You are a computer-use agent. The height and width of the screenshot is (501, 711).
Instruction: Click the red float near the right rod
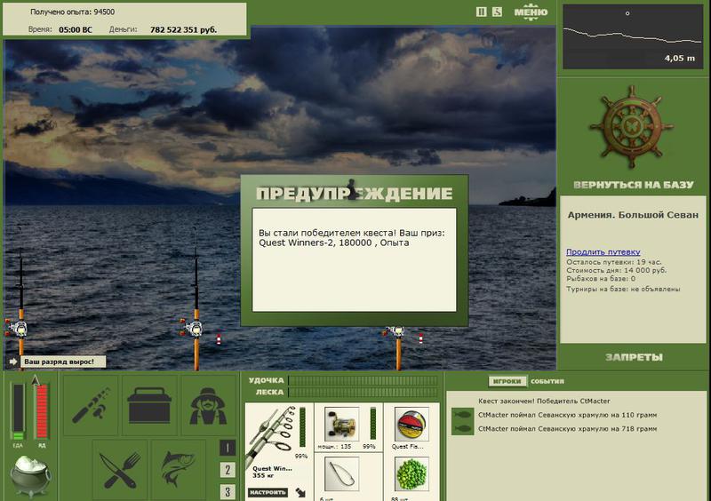point(420,338)
